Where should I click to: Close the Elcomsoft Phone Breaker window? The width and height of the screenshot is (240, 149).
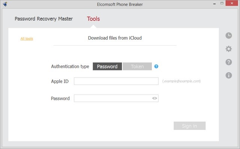tap(232, 3)
